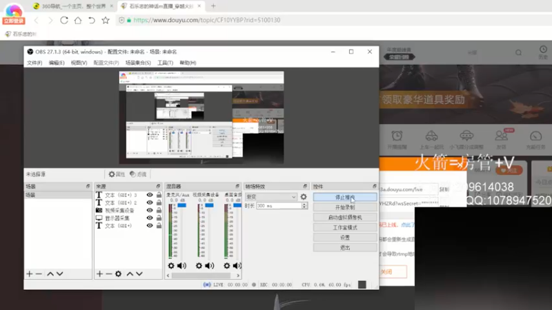Open the 编辑(E) menu
Screen dimensions: 552x310
click(x=57, y=63)
